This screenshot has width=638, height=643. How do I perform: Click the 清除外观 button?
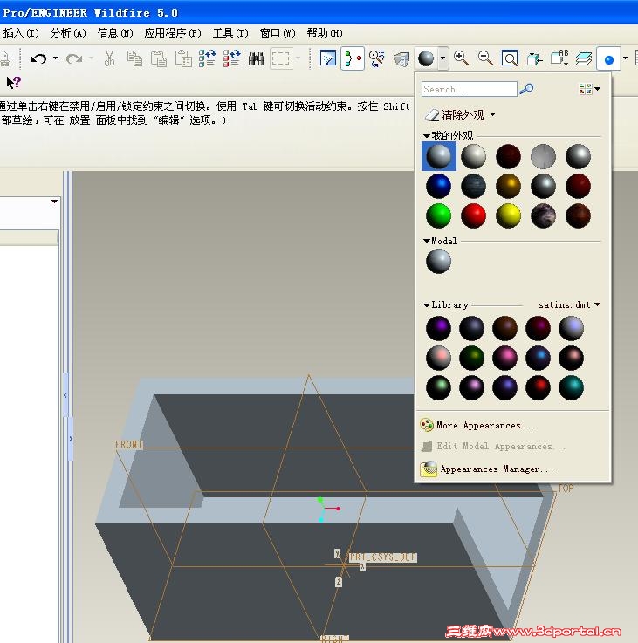[455, 115]
